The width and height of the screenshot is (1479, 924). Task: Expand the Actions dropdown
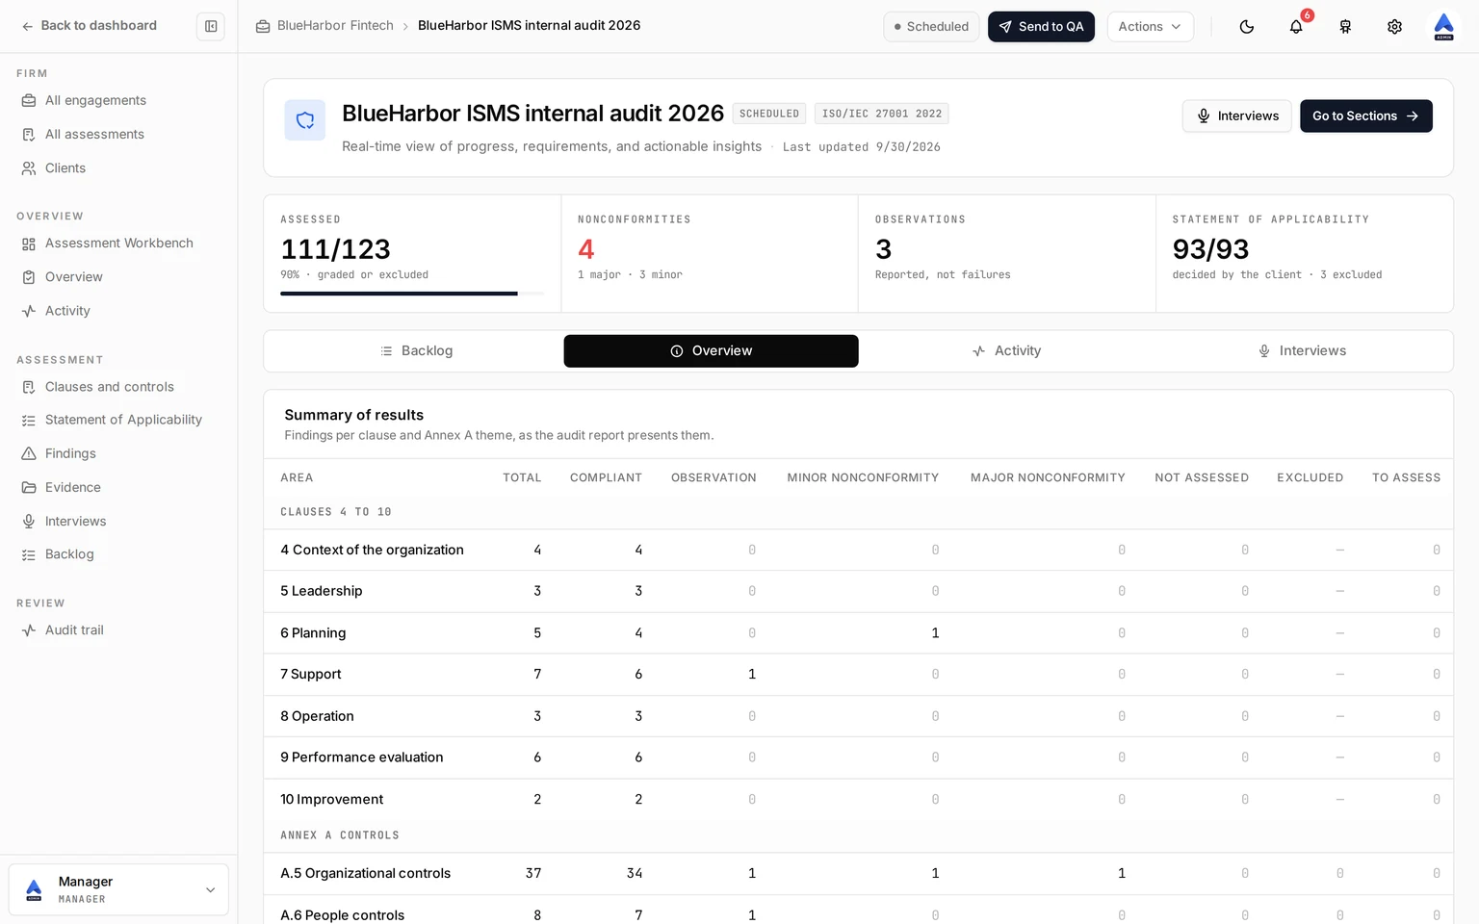point(1150,26)
